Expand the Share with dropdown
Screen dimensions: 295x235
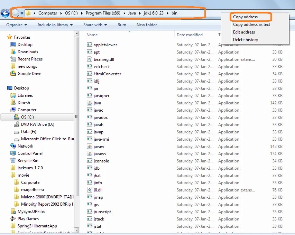pyautogui.click(x=95, y=25)
